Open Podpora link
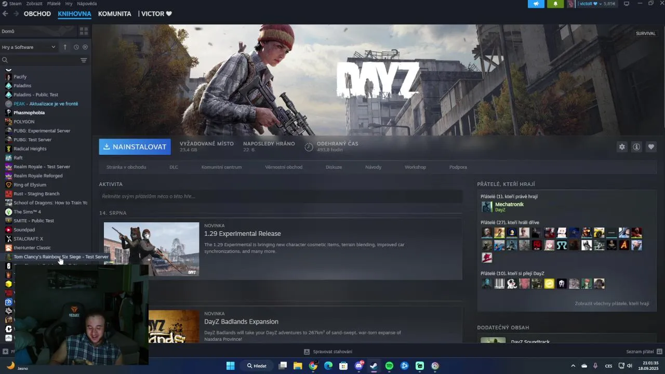 tap(458, 167)
